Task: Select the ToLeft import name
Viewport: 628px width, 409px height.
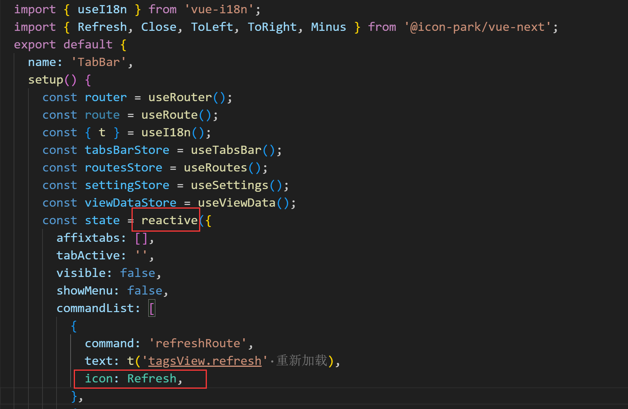Action: point(212,27)
